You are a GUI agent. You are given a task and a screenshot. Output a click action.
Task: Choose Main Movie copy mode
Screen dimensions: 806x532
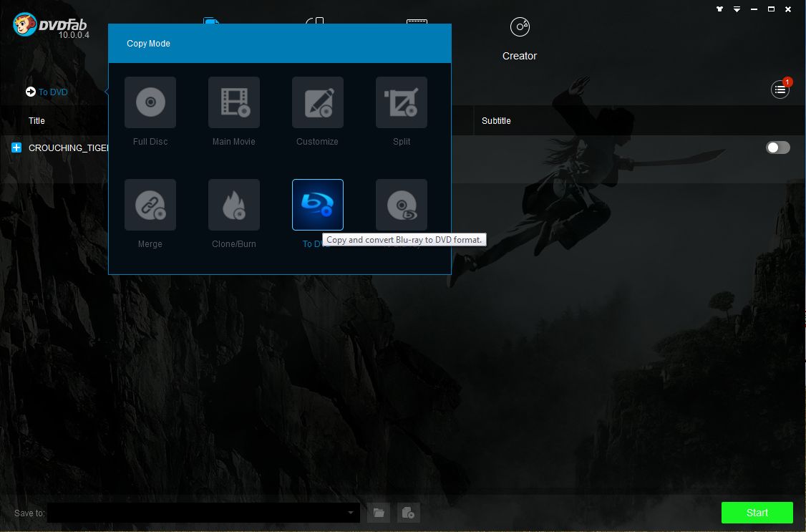pos(234,102)
